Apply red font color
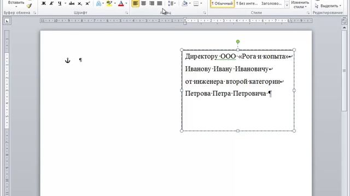This screenshot has height=196, width=350. (x=121, y=3)
